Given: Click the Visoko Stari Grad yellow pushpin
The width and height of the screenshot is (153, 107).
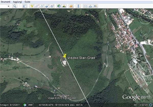Looking at the screenshot, I should point(65,56).
